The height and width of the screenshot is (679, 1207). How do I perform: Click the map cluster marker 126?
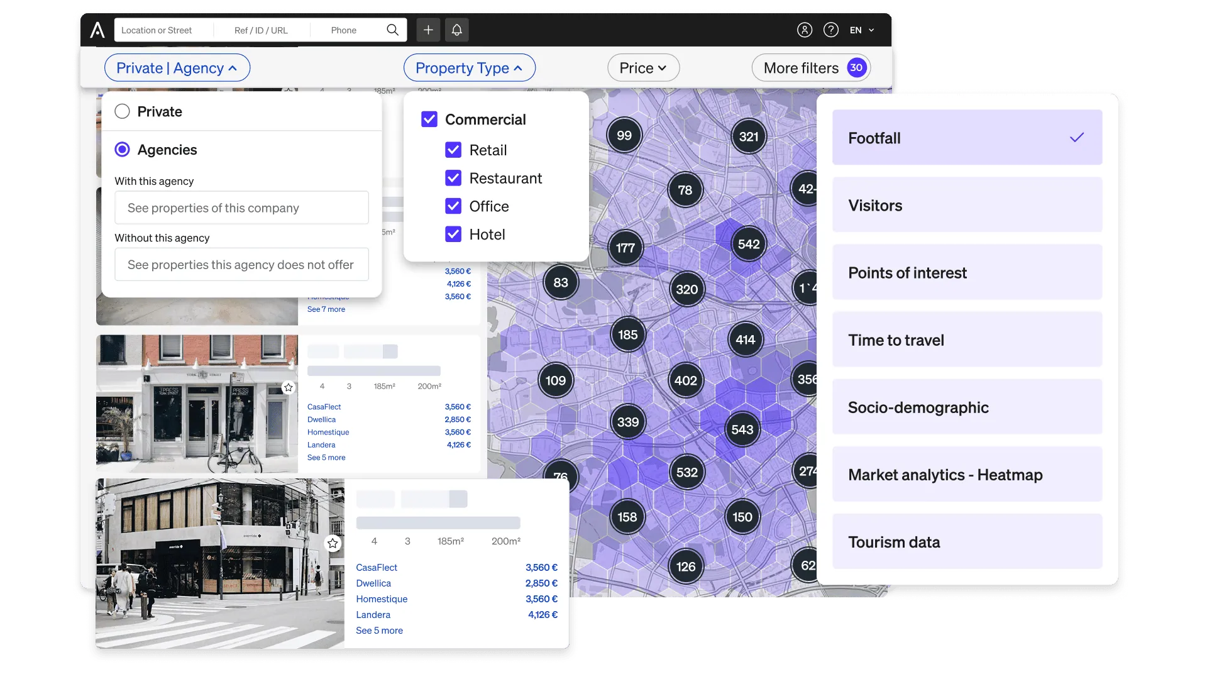(x=686, y=567)
